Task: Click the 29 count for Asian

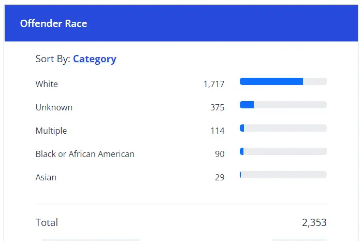Action: (x=220, y=178)
